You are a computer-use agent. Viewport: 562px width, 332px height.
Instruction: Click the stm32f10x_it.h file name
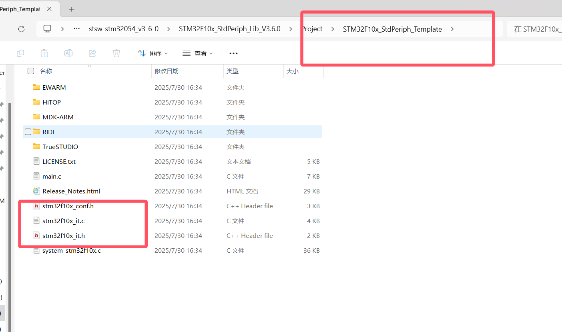click(64, 235)
